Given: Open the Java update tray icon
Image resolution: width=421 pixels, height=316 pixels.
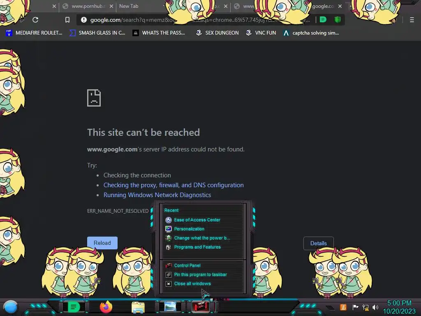Looking at the screenshot, I should [343, 307].
